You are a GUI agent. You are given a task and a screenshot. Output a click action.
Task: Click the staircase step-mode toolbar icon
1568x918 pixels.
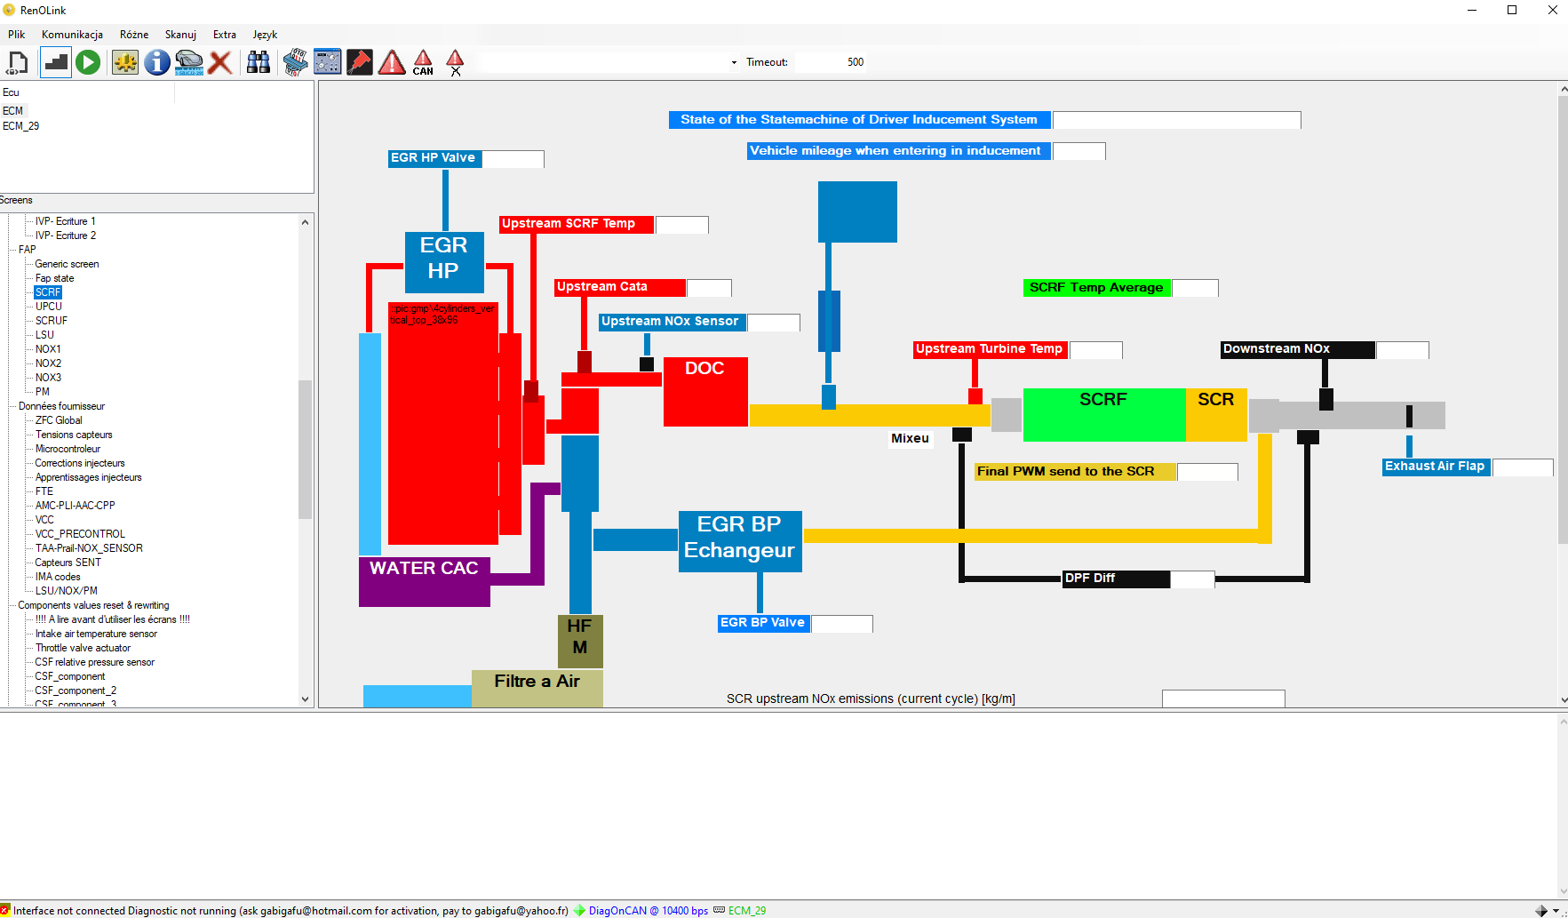tap(56, 62)
